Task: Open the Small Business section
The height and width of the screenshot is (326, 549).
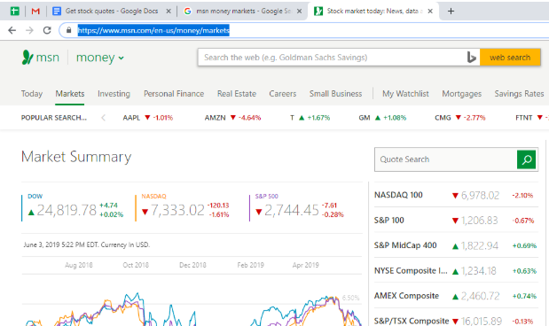Action: (x=335, y=94)
